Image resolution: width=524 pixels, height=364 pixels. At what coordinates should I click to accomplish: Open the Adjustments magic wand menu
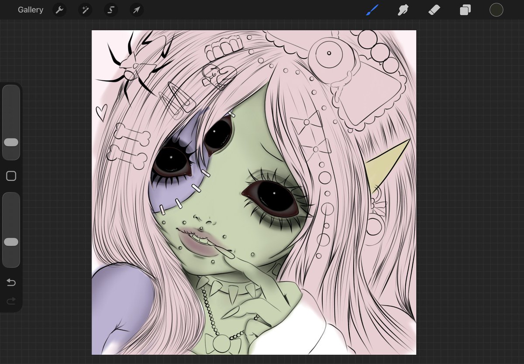coord(85,10)
